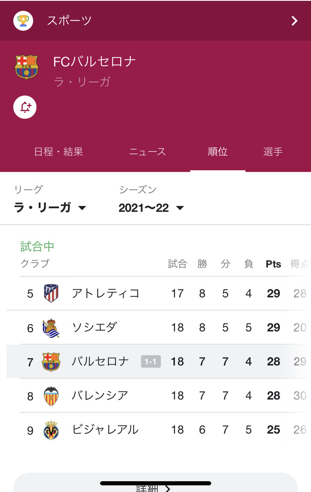The width and height of the screenshot is (311, 492).
Task: Enable notifications with the bell icon
Action: tap(25, 107)
